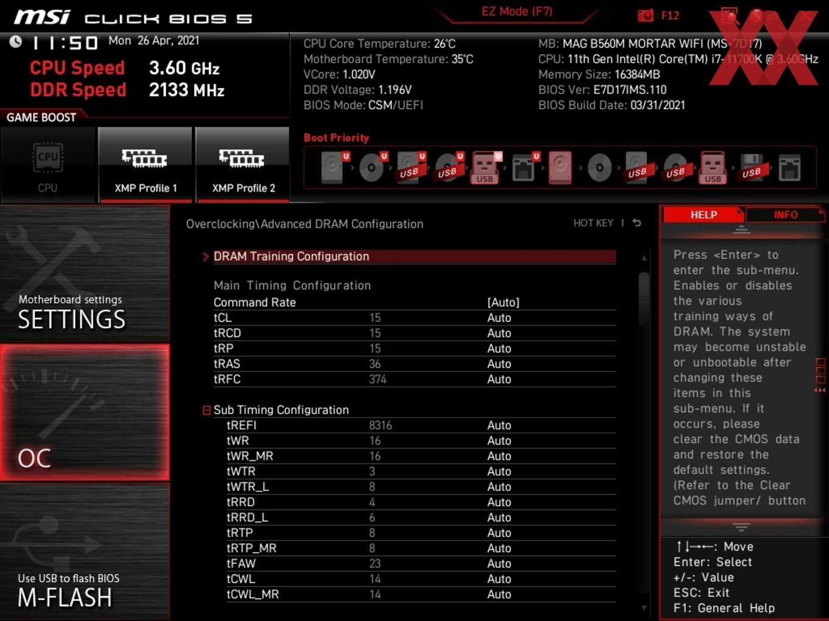The image size is (829, 621).
Task: Select the tRTP Auto value field
Action: coord(499,533)
